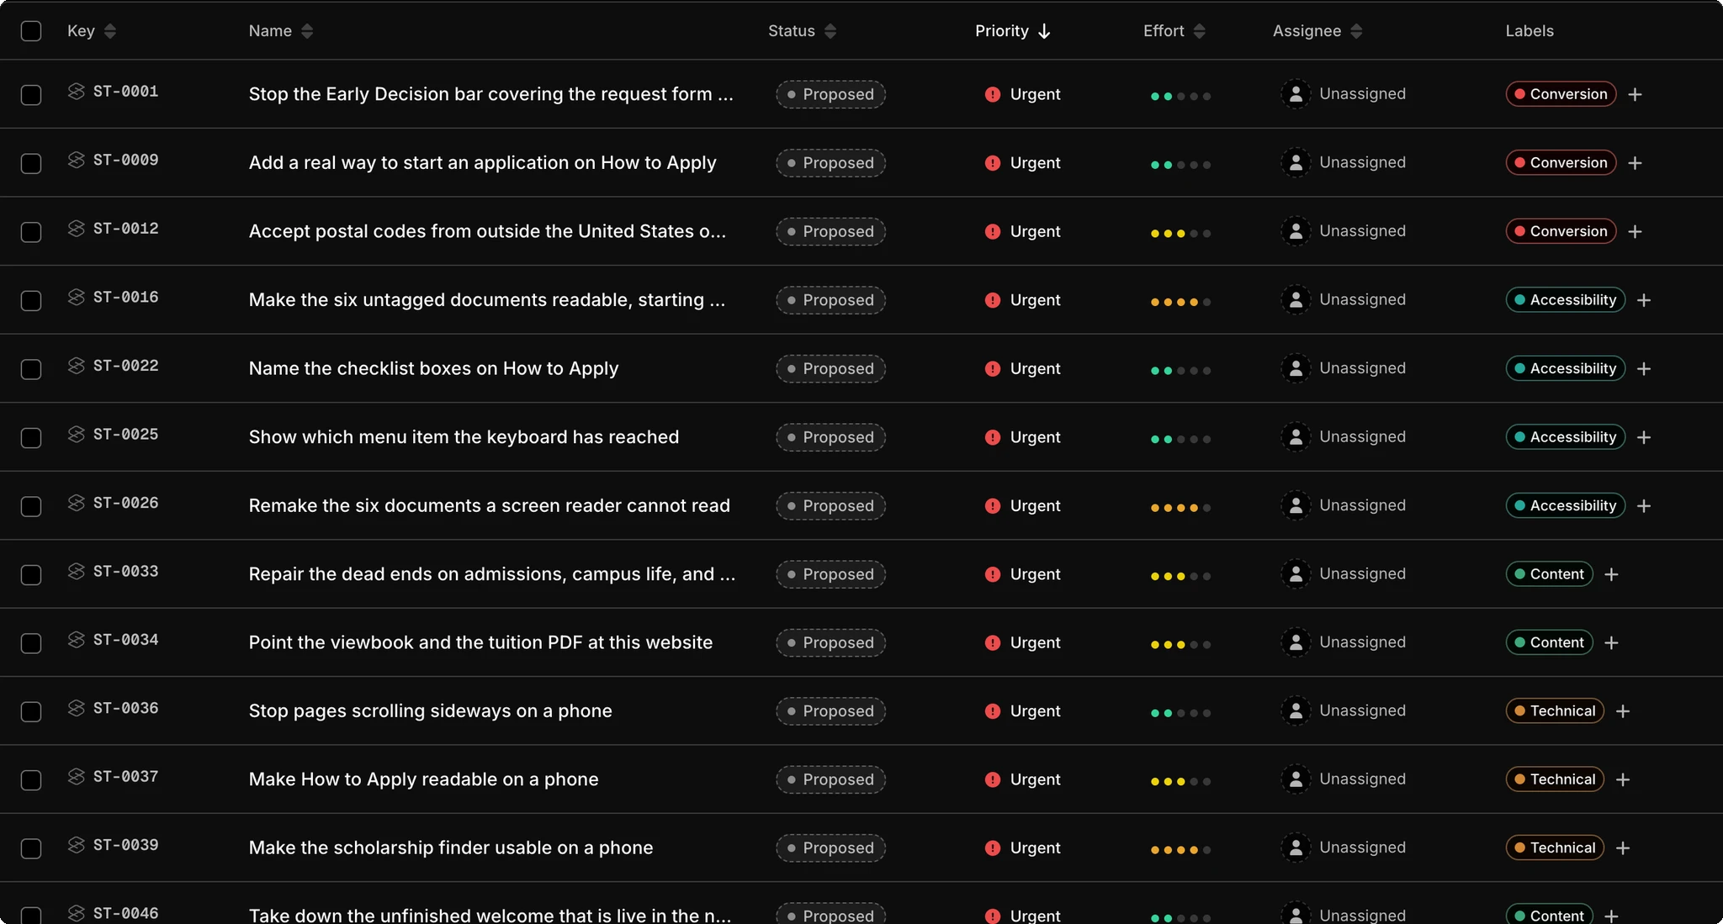
Task: Add a label to ST-0001 using plus icon
Action: 1635,94
